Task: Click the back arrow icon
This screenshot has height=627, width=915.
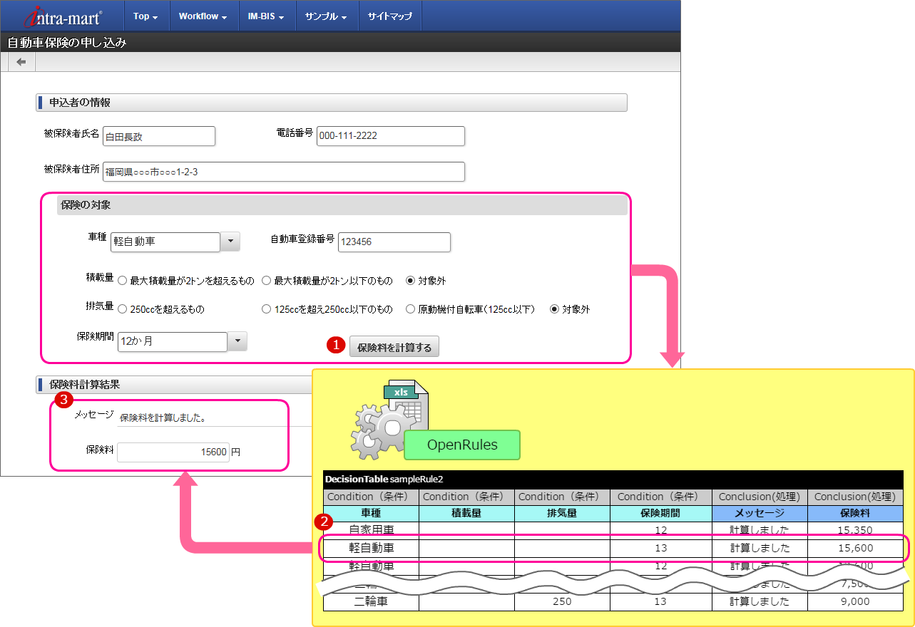Action: point(21,62)
